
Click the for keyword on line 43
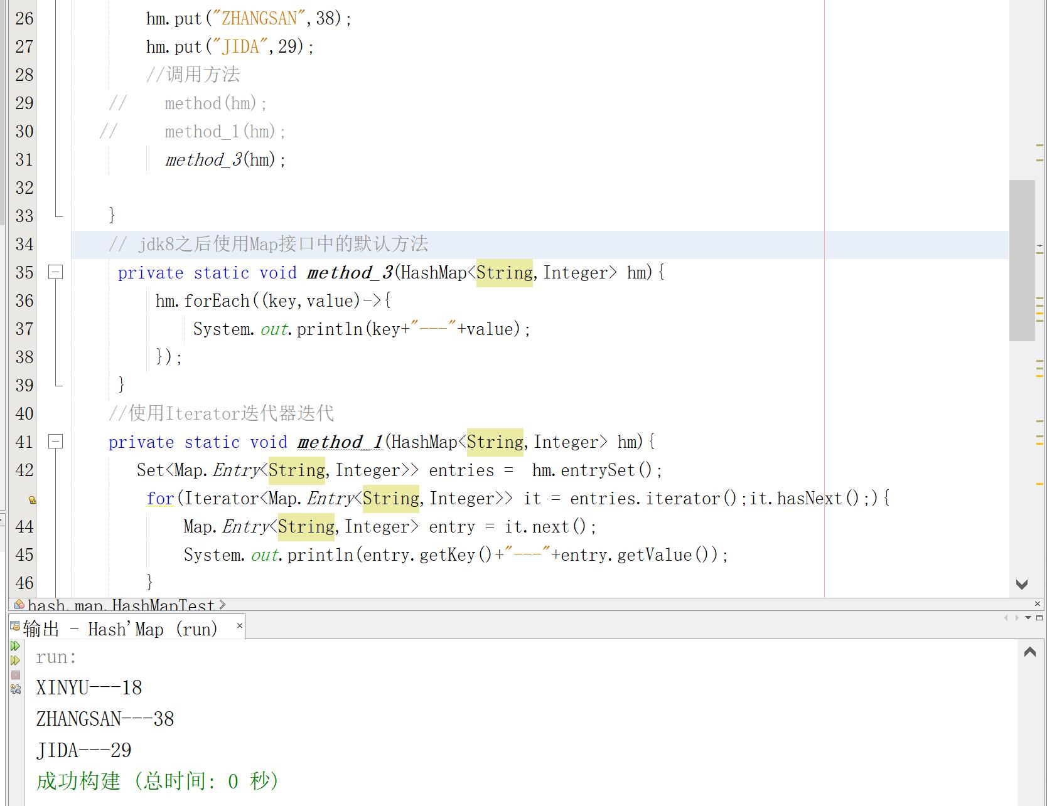(160, 499)
